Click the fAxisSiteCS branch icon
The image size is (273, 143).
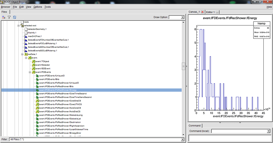(x=37, y=111)
